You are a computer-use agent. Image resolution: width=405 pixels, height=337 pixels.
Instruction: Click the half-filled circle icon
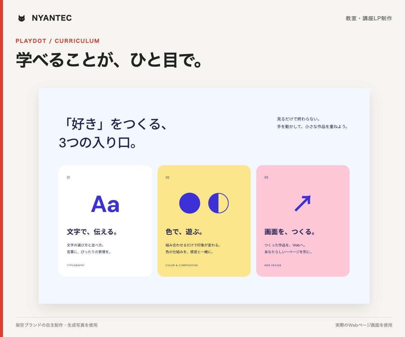[x=218, y=203]
